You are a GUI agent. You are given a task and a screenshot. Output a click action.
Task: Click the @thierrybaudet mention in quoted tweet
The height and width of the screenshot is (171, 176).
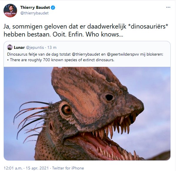click(x=86, y=54)
